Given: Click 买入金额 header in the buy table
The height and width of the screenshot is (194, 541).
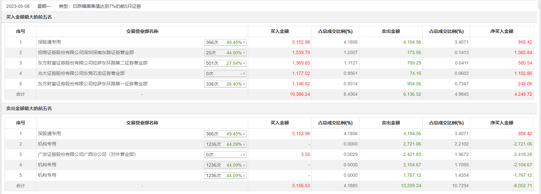Looking at the screenshot, I should tap(279, 31).
